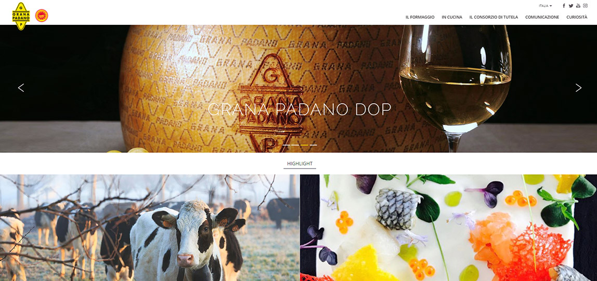Image resolution: width=597 pixels, height=281 pixels.
Task: Expand the Italia language dropdown
Action: (x=545, y=6)
